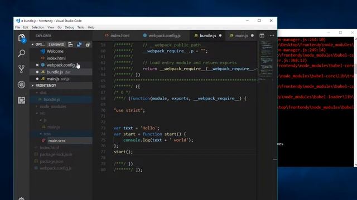Click the console.log(text + ' world') line
This screenshot has height=200, width=357.
click(x=158, y=140)
